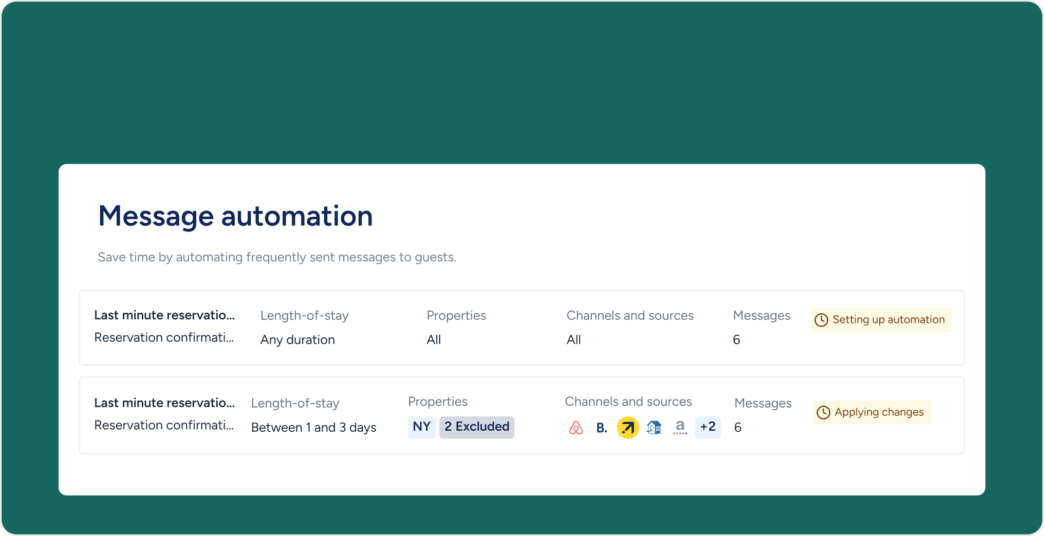Open the first Last minute reservation automation row

(164, 315)
